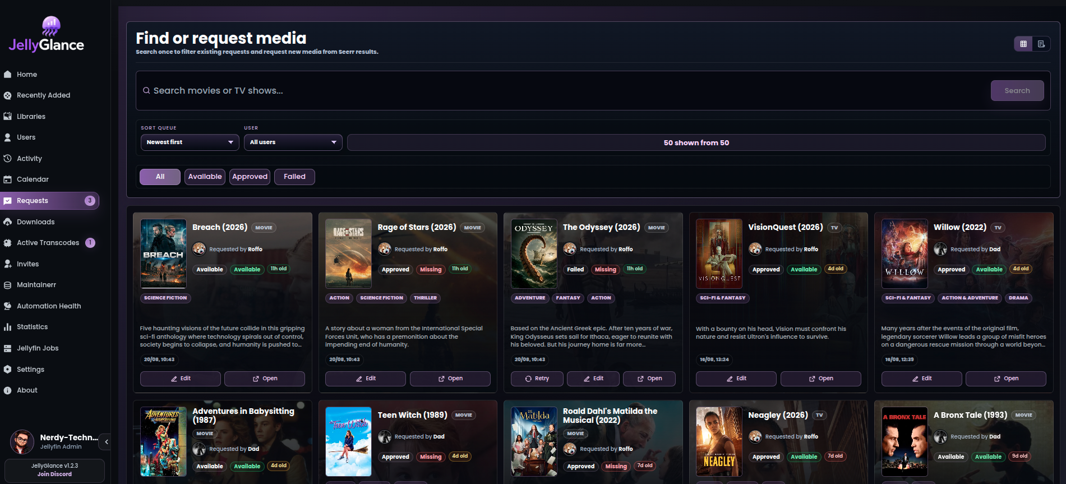This screenshot has width=1066, height=484.
Task: Open the Requests page in the sidebar
Action: tap(49, 201)
